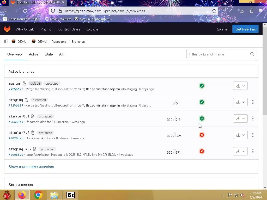The image size is (267, 200).
Task: Open more actions menu for staging-7.2
Action: 253,151
